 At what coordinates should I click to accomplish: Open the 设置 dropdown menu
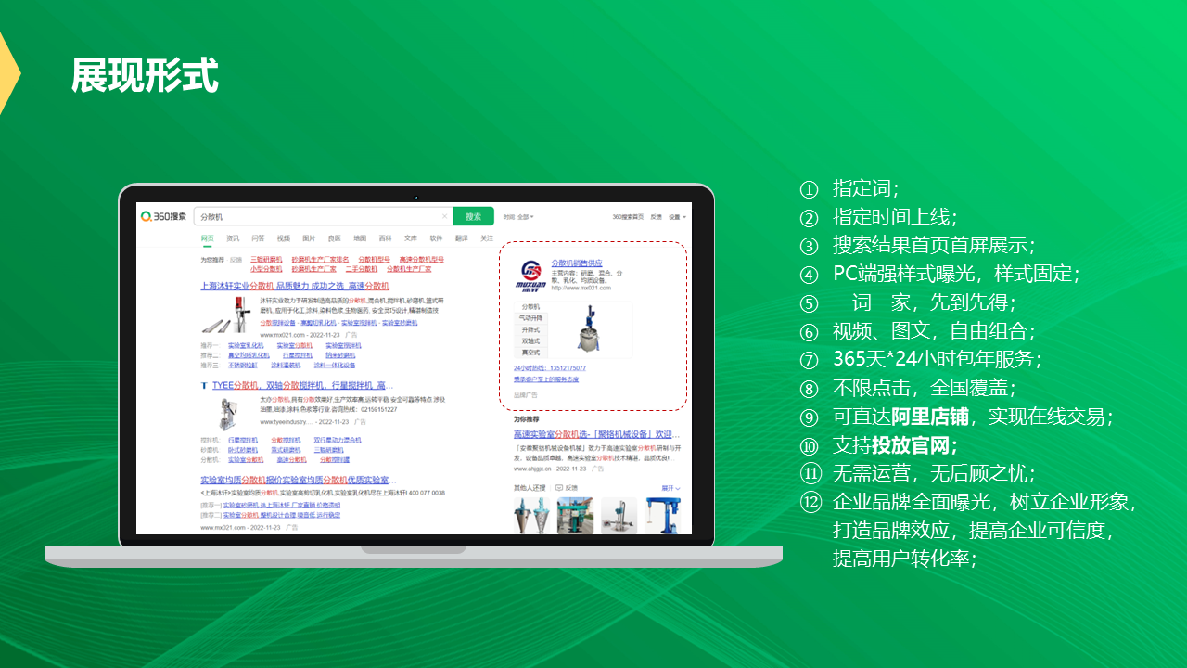click(x=674, y=216)
